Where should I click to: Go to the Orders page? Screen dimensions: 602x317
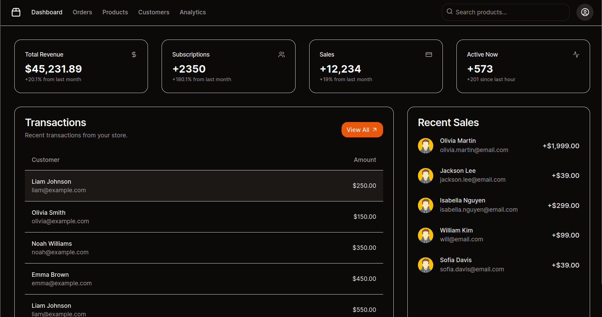[x=82, y=12]
